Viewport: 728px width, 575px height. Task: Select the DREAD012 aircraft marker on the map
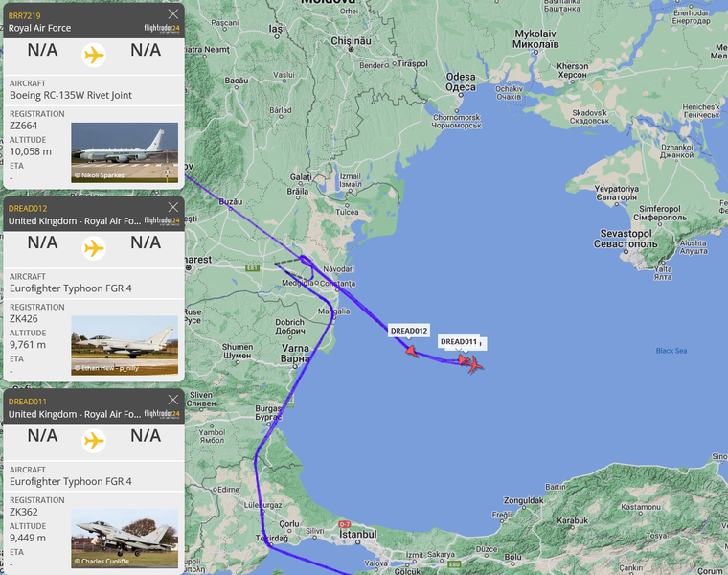411,351
